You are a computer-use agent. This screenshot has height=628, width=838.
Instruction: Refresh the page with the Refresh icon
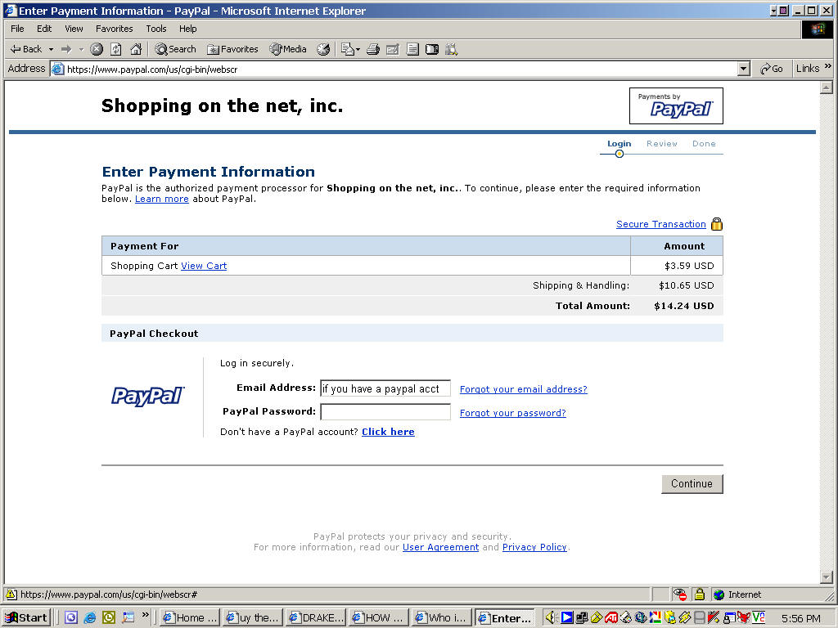[116, 50]
